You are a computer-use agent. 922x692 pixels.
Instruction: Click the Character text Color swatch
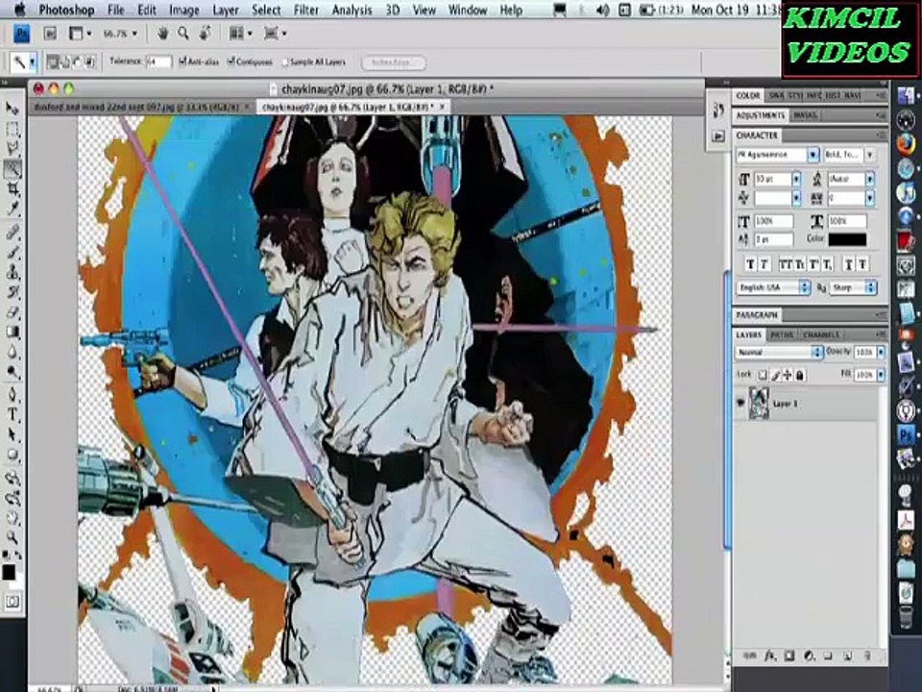[847, 239]
